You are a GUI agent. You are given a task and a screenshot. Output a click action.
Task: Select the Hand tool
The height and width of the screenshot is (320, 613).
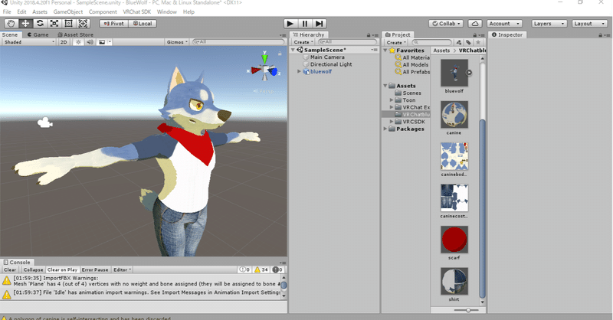coord(11,24)
